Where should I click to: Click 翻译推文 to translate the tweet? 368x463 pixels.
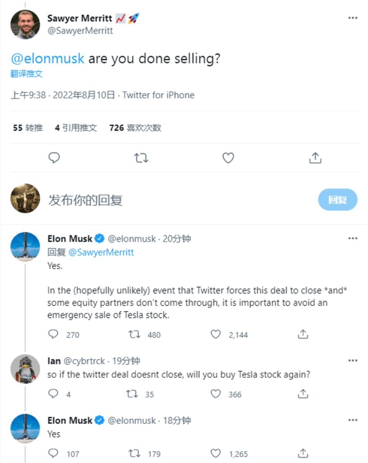[x=27, y=74]
